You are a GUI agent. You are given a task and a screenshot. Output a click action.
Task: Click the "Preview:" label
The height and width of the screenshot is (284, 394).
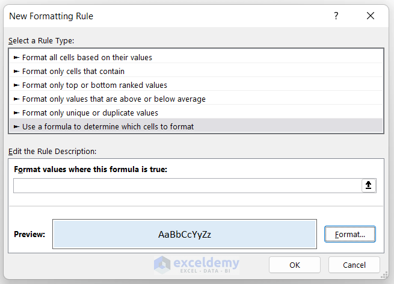29,234
